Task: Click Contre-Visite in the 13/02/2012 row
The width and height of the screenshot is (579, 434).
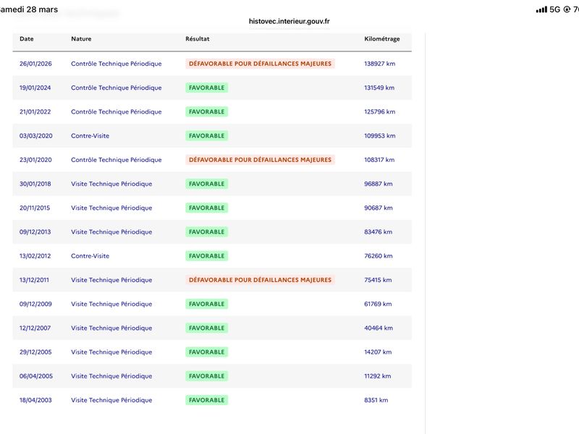Action: coord(90,255)
